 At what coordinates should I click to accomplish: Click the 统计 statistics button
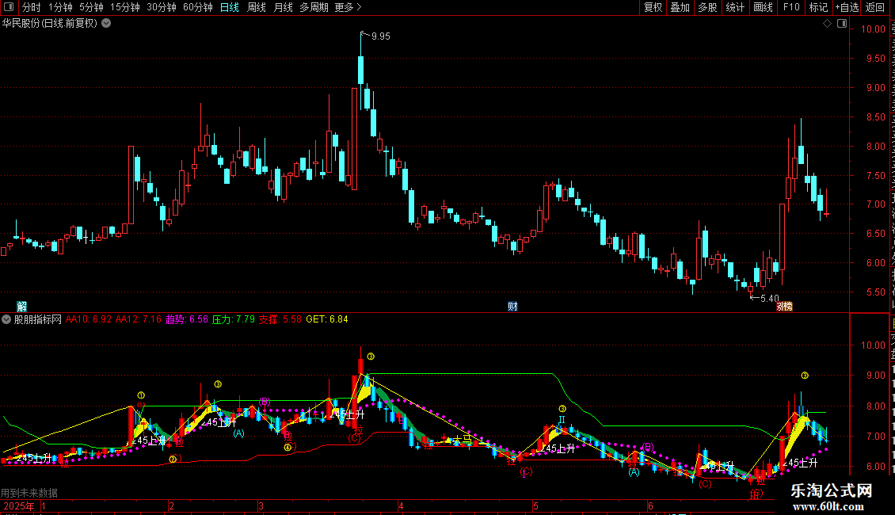(x=734, y=7)
